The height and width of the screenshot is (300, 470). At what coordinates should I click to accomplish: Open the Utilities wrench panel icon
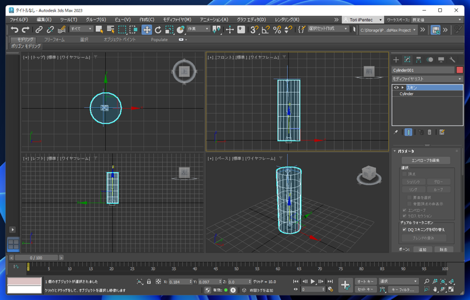(x=452, y=59)
